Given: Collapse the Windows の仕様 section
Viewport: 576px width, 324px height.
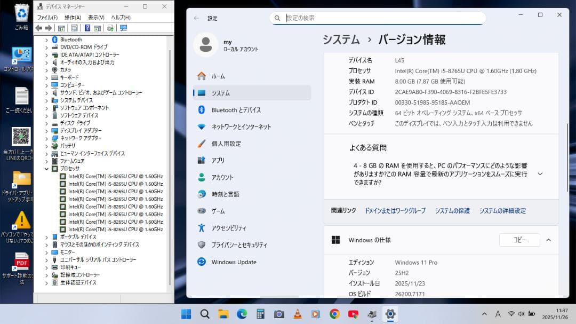Looking at the screenshot, I should pyautogui.click(x=548, y=240).
